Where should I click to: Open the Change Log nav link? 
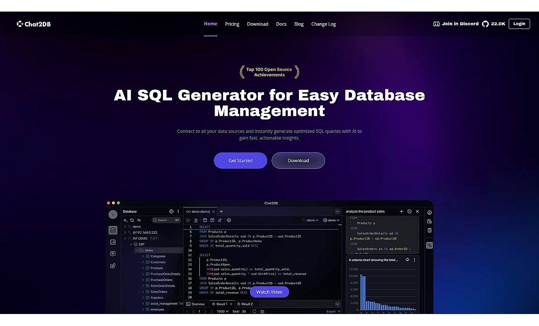click(x=323, y=24)
